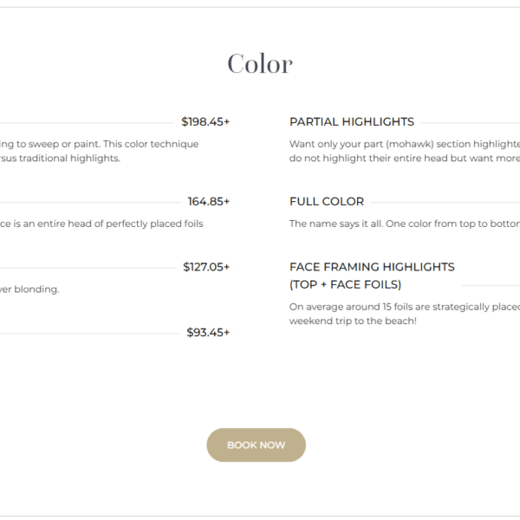
Task: Click the "weekend trip to the beach!" text
Action: click(x=353, y=322)
